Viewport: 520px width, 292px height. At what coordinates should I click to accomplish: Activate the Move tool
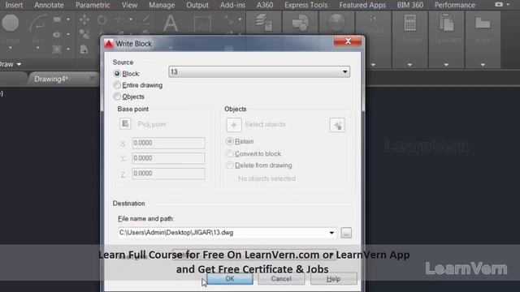click(x=84, y=19)
